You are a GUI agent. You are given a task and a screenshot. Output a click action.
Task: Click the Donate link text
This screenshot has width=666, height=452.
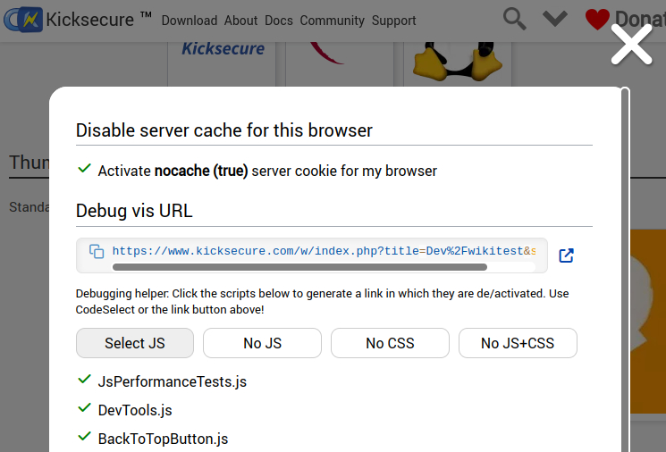coord(640,19)
